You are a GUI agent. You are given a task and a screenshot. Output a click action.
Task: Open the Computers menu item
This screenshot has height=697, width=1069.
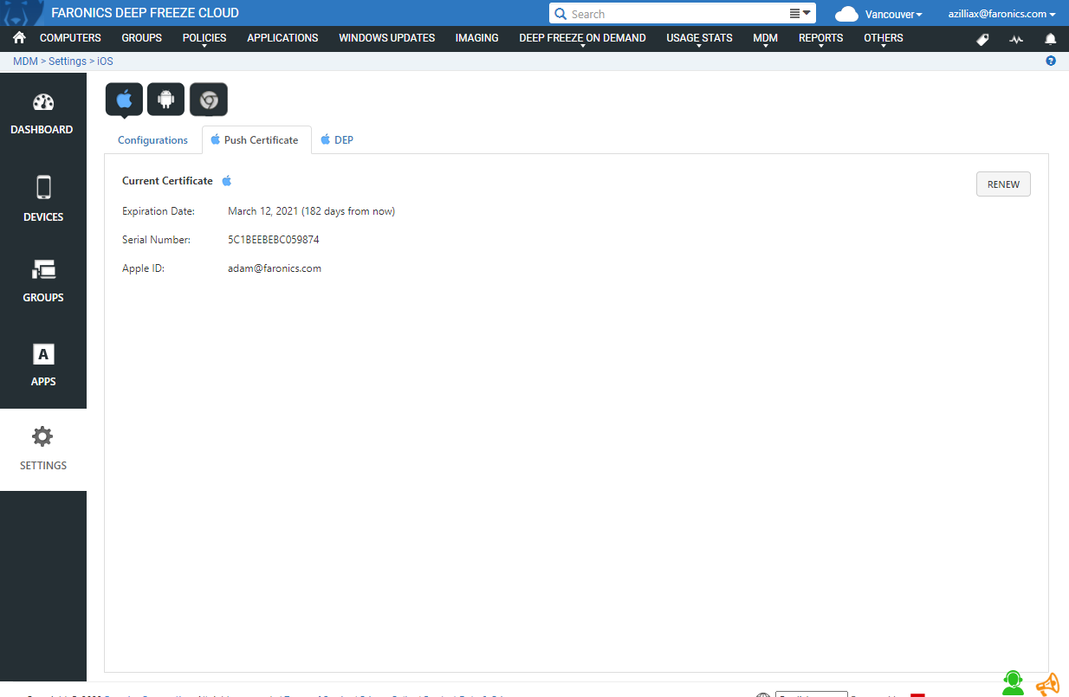(x=70, y=38)
